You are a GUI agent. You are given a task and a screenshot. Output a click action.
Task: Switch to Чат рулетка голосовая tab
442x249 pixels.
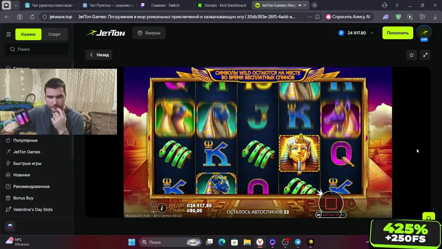coord(50,5)
